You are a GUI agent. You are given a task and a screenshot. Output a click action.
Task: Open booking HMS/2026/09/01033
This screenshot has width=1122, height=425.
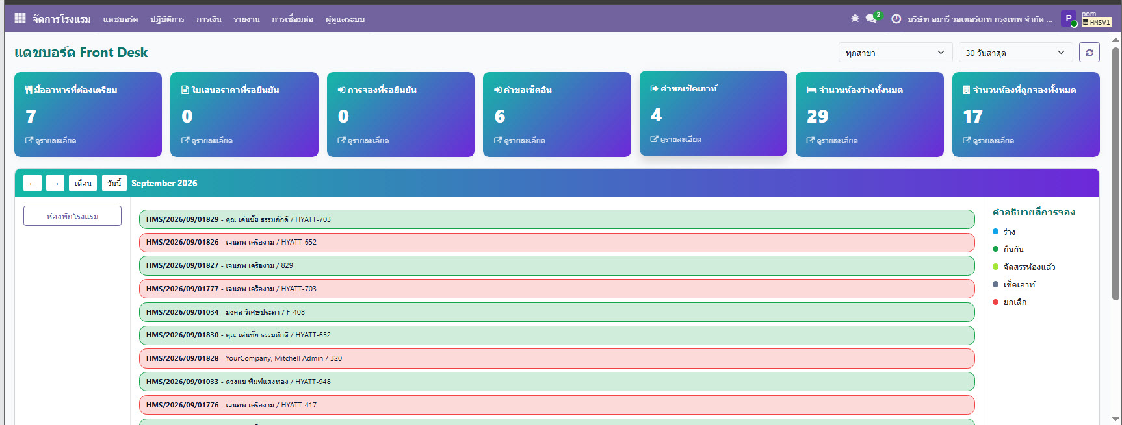pyautogui.click(x=556, y=382)
